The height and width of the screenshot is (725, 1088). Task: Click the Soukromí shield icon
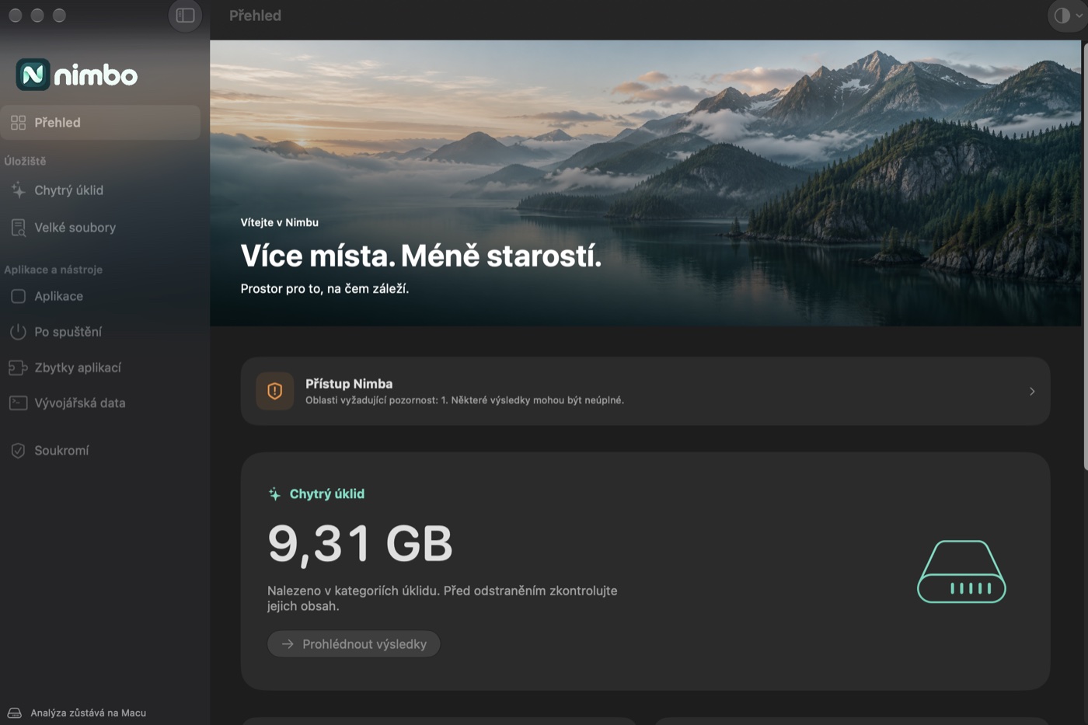point(18,451)
